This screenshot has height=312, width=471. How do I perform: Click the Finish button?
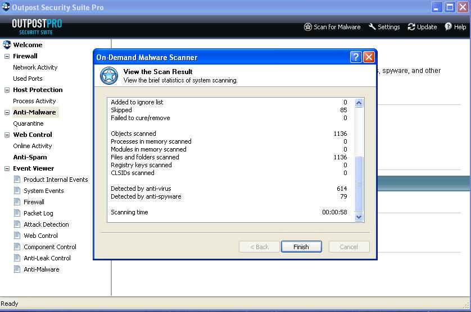pyautogui.click(x=301, y=246)
